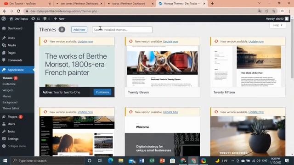The image size is (294, 165).
Task: Update Twenty Seventeen via Update now
Action: click(256, 112)
